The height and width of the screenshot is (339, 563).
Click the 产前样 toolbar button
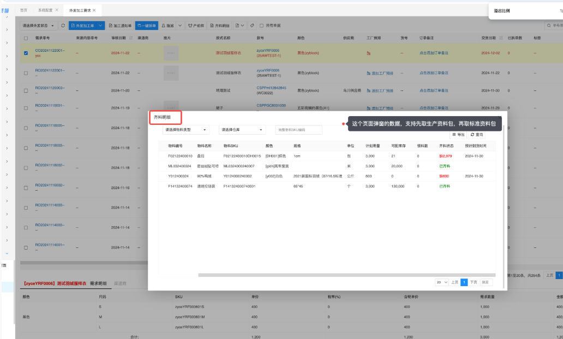click(197, 26)
